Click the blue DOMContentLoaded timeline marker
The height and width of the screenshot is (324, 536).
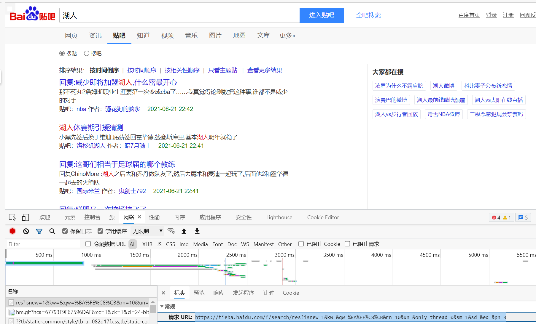[226, 272]
